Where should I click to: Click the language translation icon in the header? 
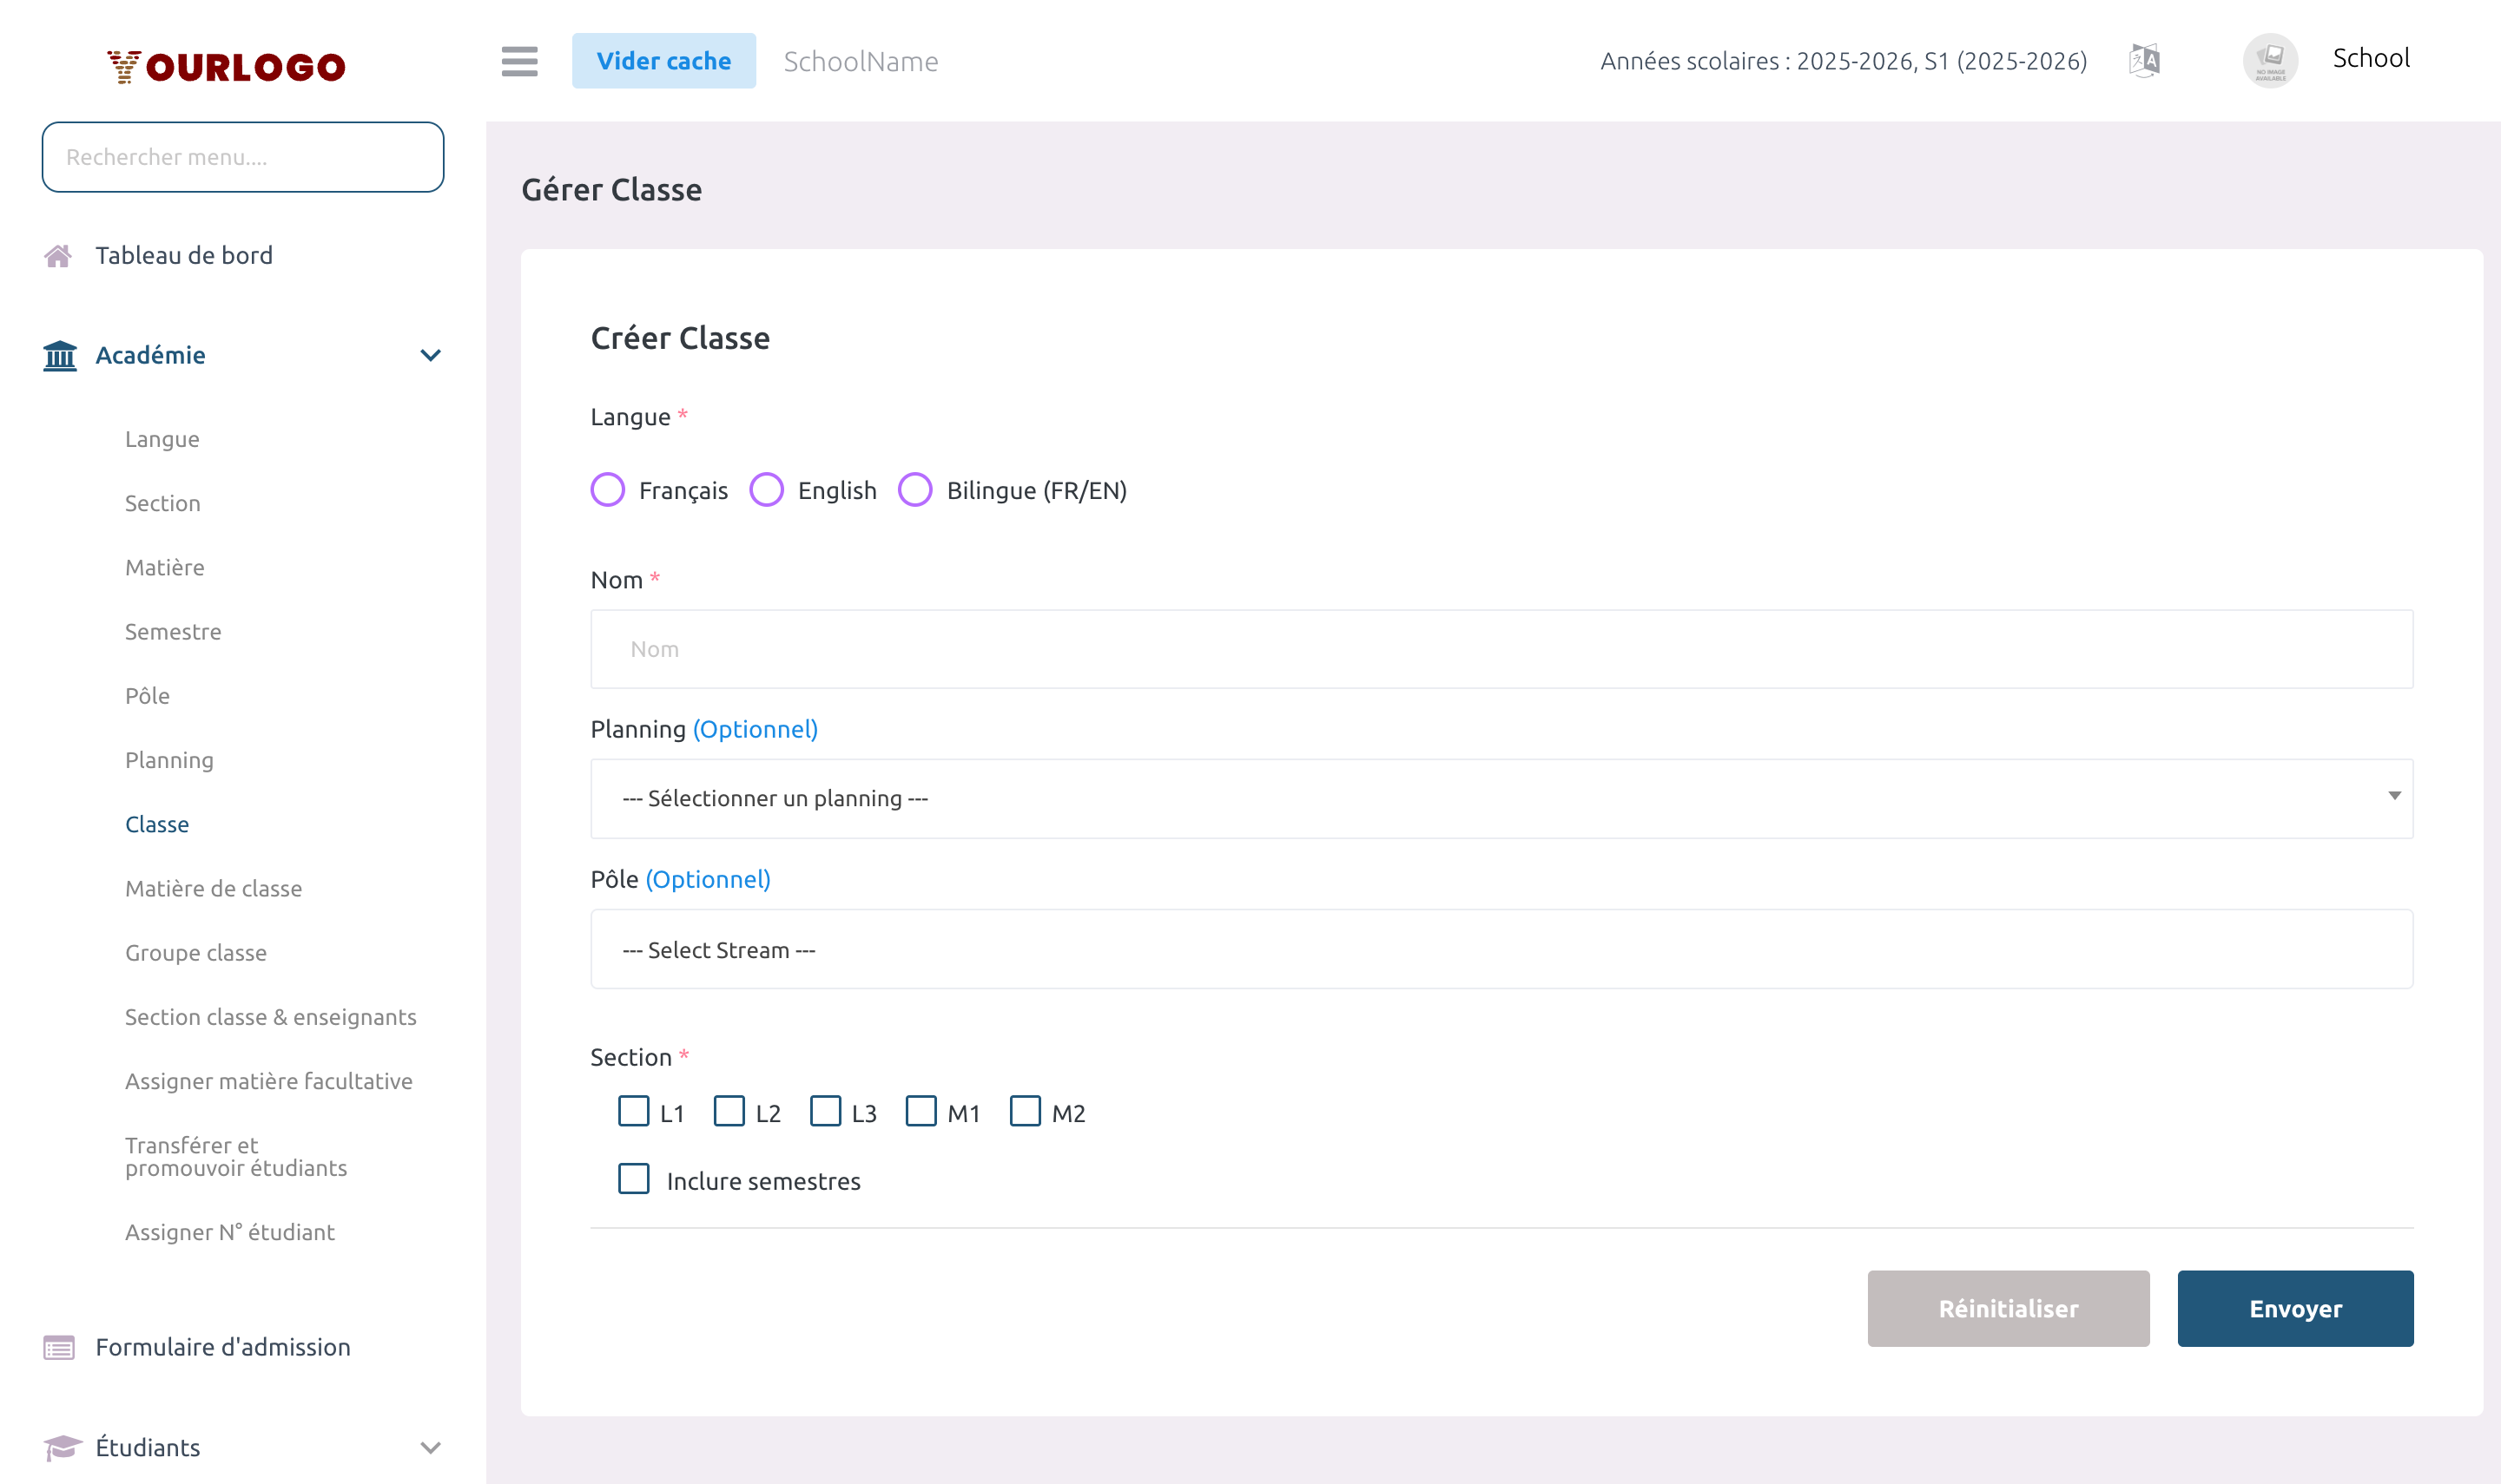coord(2144,60)
